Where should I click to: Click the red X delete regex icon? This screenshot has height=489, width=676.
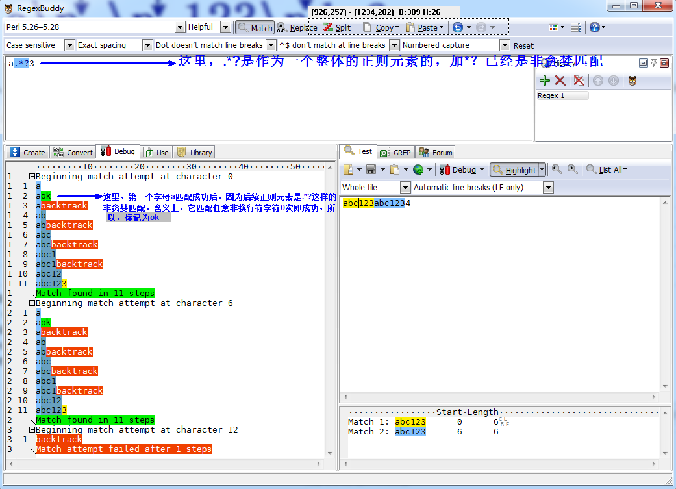point(560,81)
